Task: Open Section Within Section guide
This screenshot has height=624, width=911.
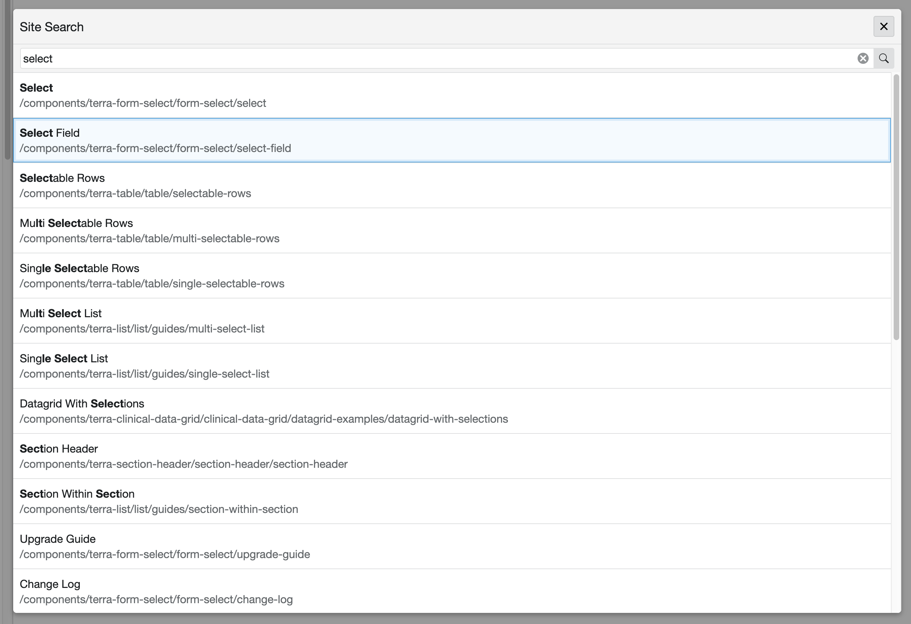Action: pos(159,501)
